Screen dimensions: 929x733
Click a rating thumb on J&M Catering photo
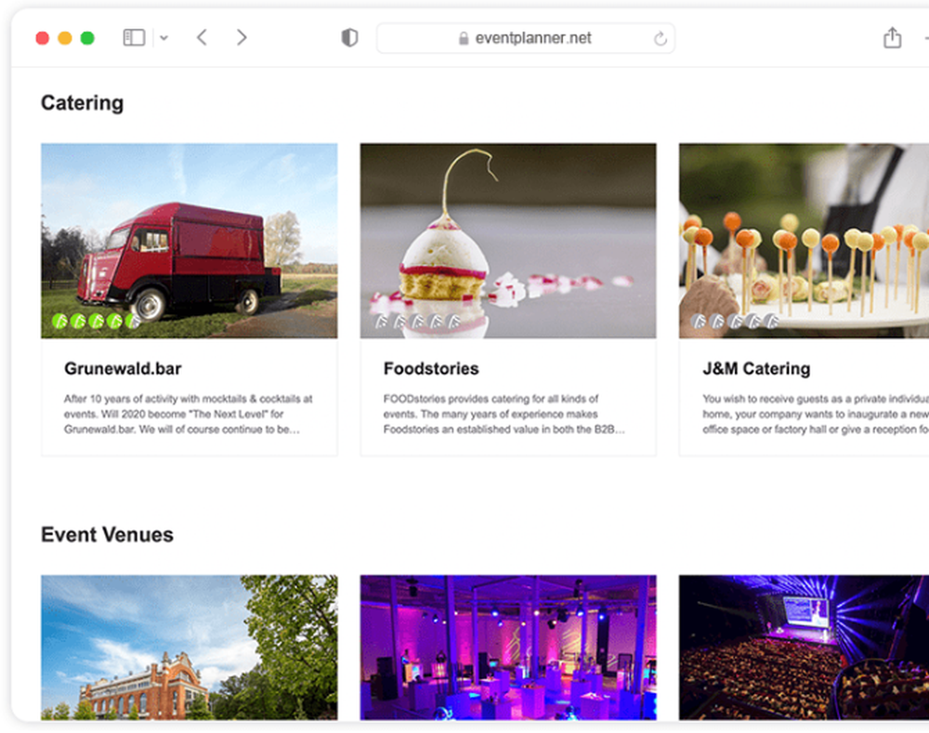[x=735, y=320]
